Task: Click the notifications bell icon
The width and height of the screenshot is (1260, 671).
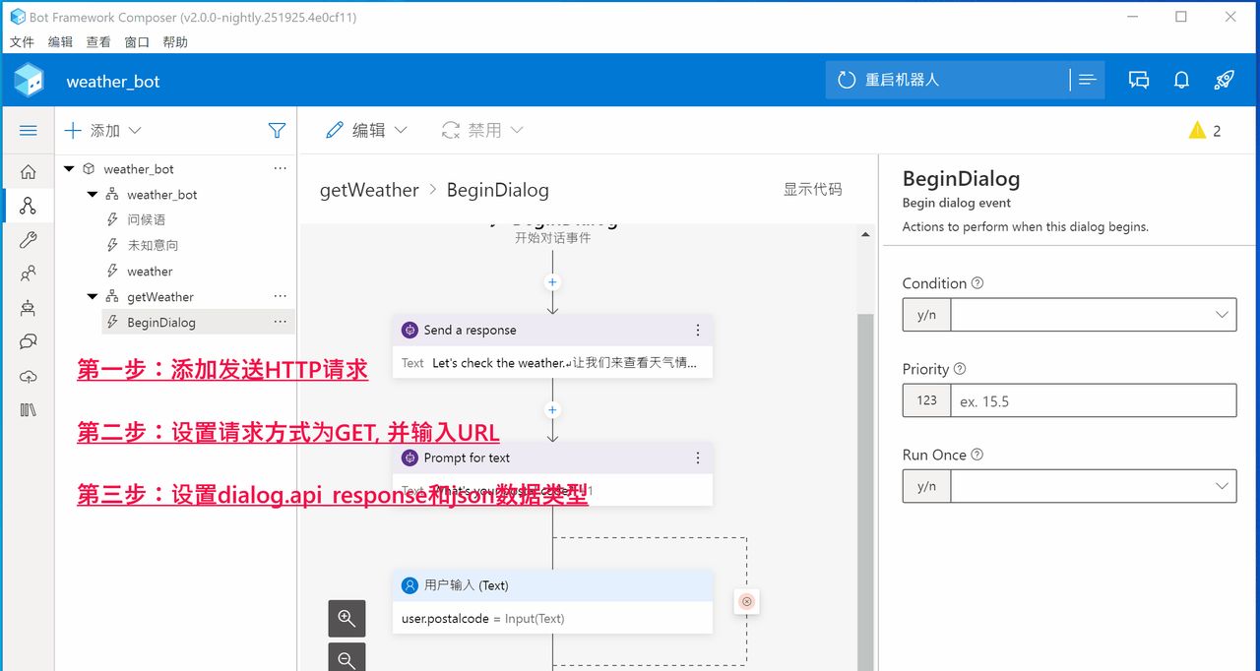Action: tap(1181, 81)
